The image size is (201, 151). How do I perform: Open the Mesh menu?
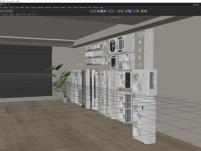pyautogui.click(x=28, y=8)
